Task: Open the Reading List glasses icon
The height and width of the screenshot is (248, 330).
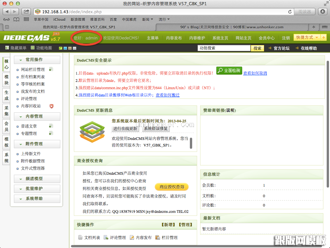Action: (6, 20)
